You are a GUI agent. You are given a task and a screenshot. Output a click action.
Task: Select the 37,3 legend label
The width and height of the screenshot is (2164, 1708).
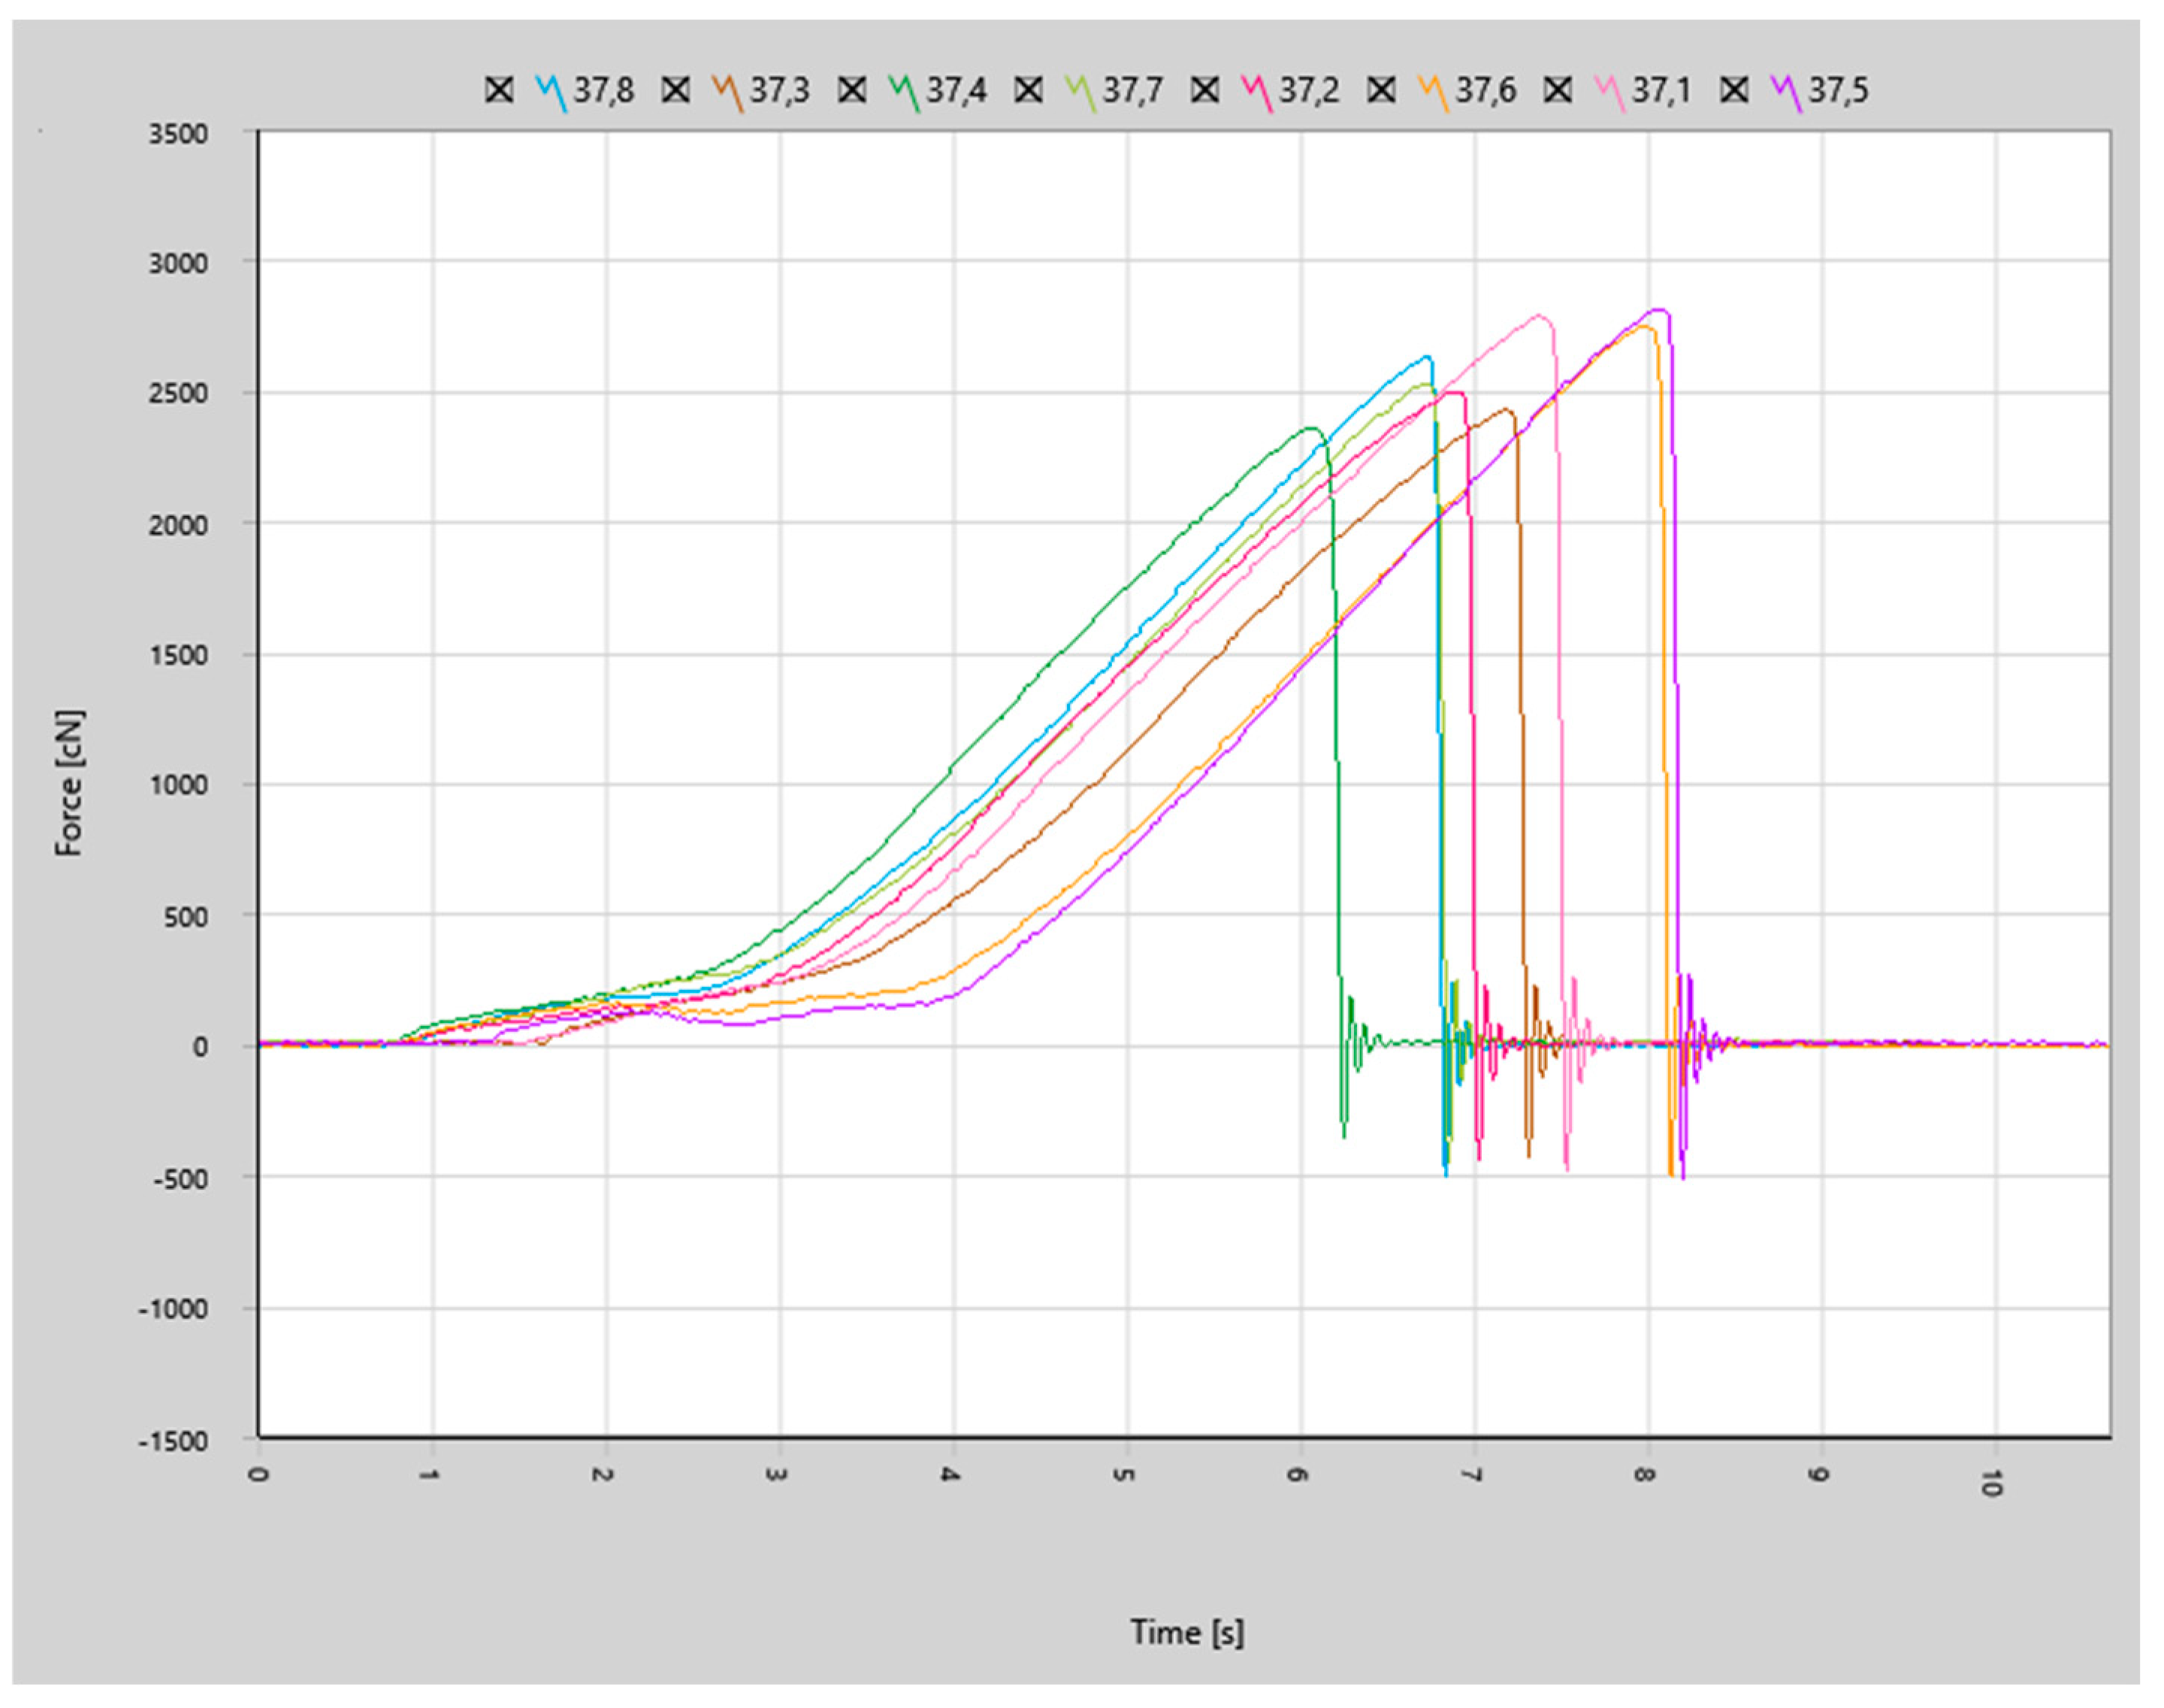pyautogui.click(x=779, y=90)
